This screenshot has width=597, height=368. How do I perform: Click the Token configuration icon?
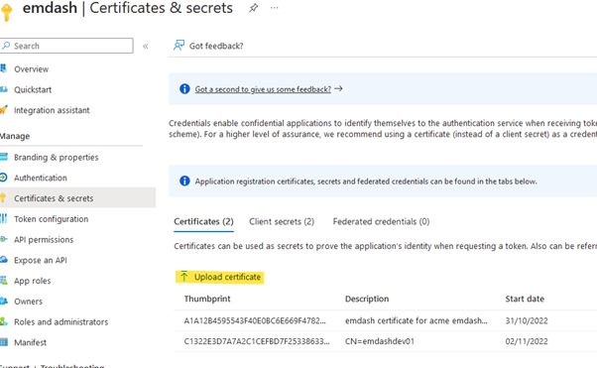pyautogui.click(x=3, y=218)
